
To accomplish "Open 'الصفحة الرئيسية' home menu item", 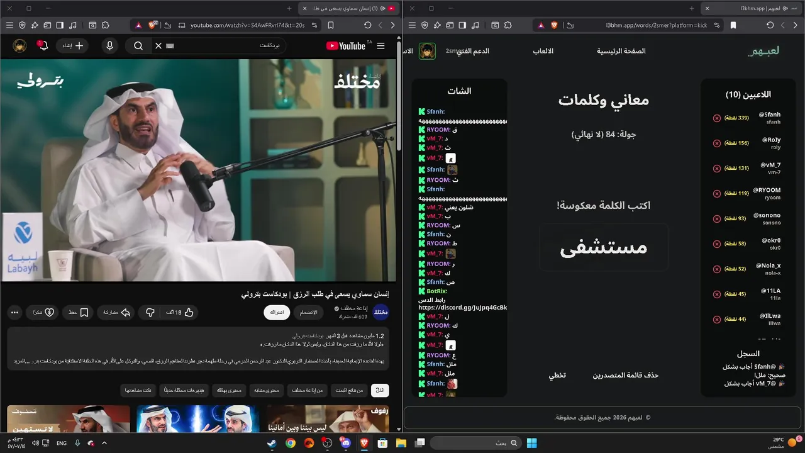I will [x=621, y=51].
